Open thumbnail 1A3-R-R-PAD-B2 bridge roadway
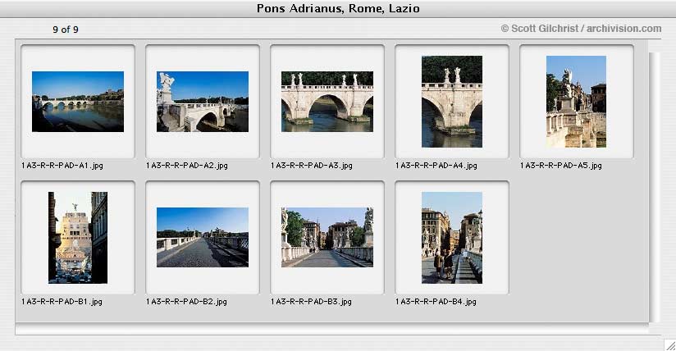 click(x=202, y=237)
